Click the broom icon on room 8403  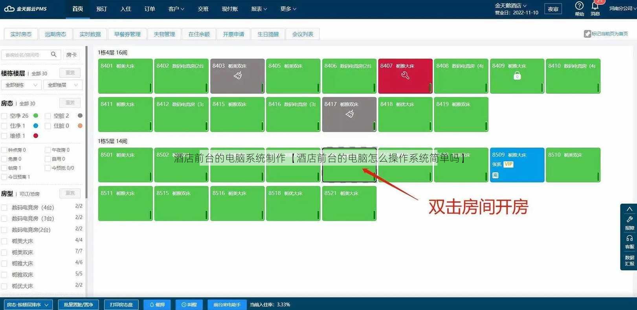(238, 75)
